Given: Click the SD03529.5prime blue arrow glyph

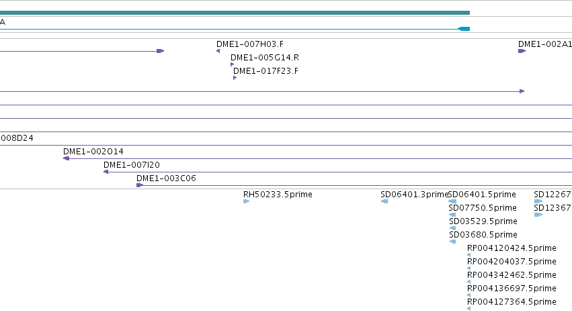Looking at the screenshot, I should [453, 228].
